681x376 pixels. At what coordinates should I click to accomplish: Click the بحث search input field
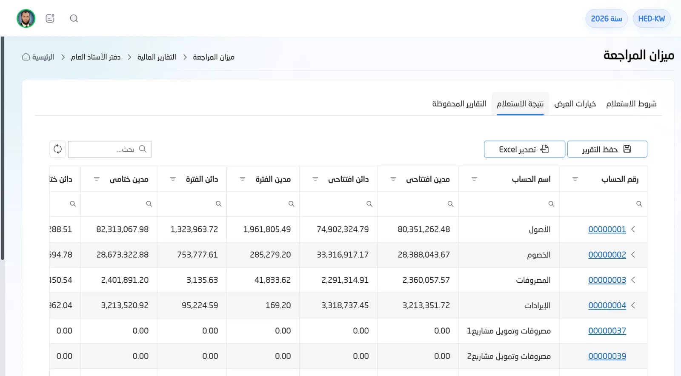coord(110,149)
